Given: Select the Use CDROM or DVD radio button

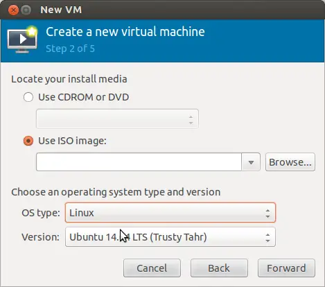Looking at the screenshot, I should [28, 97].
